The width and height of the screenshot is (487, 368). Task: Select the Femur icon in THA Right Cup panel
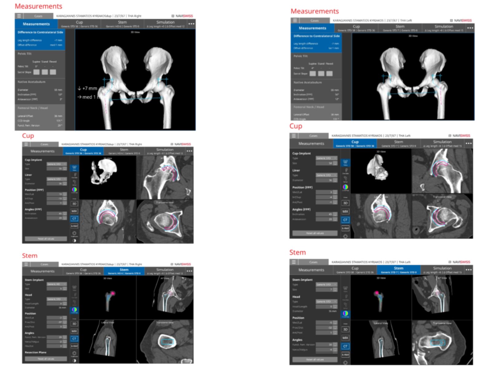click(74, 182)
